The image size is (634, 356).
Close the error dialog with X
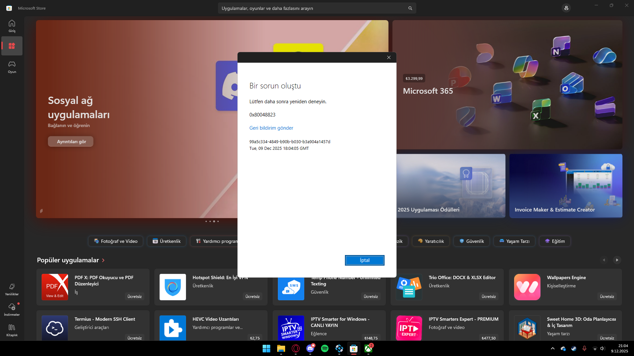pyautogui.click(x=389, y=57)
